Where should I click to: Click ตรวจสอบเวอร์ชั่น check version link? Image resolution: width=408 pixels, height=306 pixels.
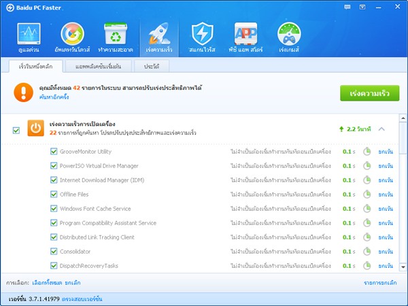82,299
